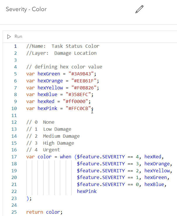
Task: Click hexBlue on line 21
Action: click(x=154, y=185)
